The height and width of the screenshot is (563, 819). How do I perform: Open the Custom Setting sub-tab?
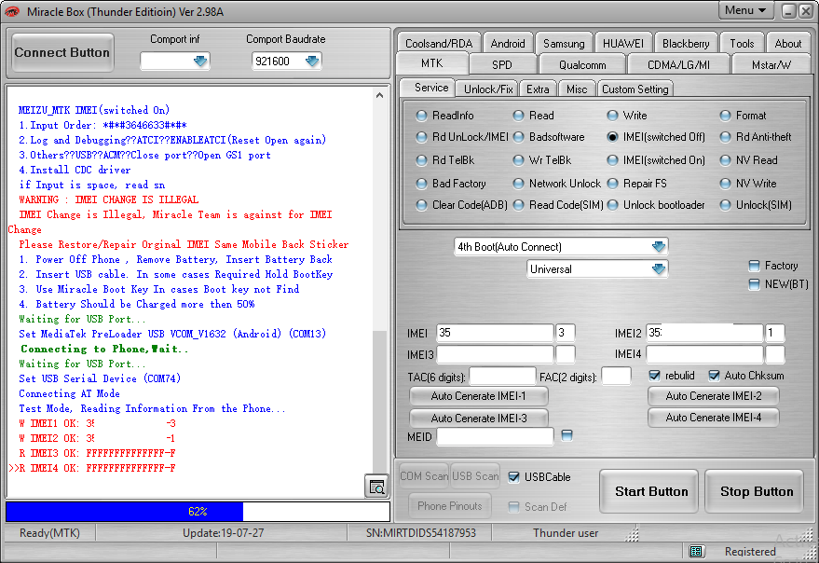pos(635,89)
